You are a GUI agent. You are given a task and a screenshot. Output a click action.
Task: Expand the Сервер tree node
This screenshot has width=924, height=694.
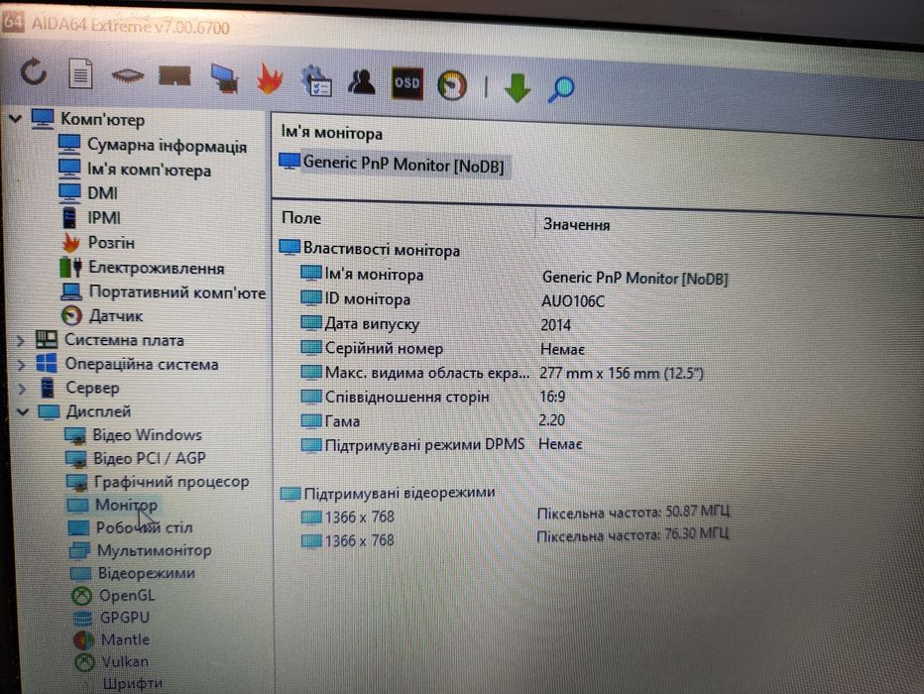23,389
